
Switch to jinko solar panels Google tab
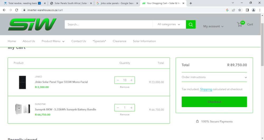pyautogui.click(x=117, y=3)
